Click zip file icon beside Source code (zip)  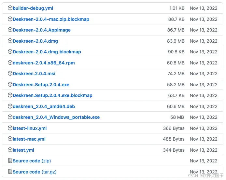click(10, 160)
